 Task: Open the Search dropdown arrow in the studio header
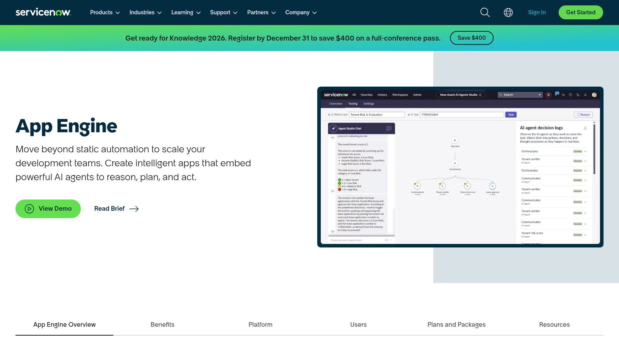click(539, 95)
